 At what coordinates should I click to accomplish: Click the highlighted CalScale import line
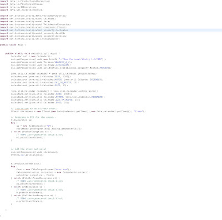pyautogui.click(x=34, y=30)
